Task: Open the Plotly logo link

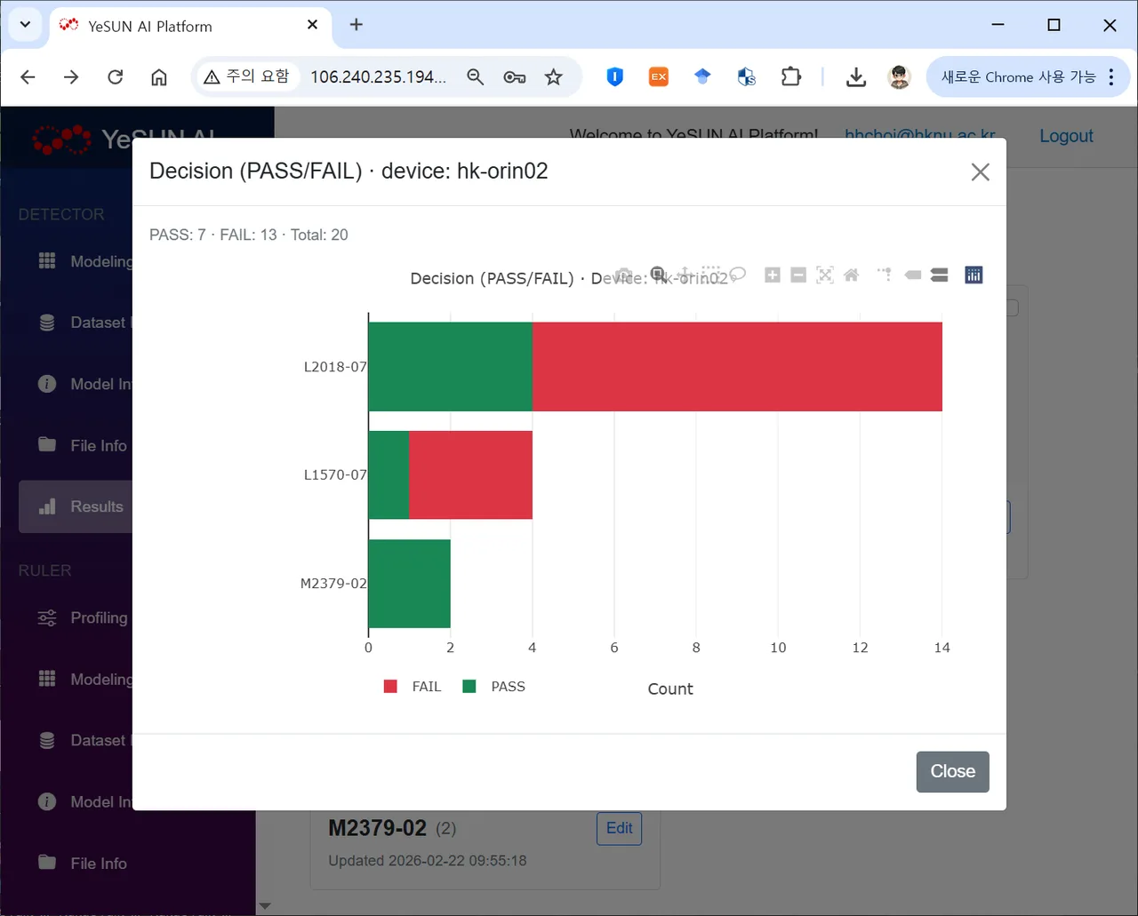Action: [974, 275]
